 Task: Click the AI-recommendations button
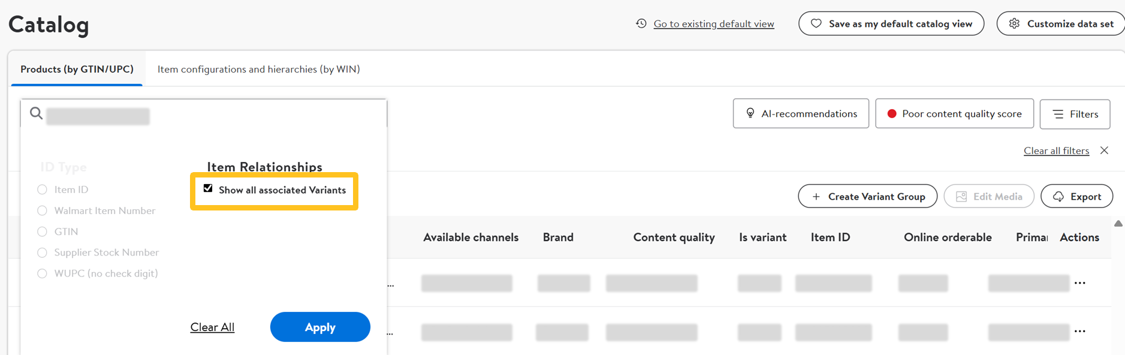(x=801, y=113)
